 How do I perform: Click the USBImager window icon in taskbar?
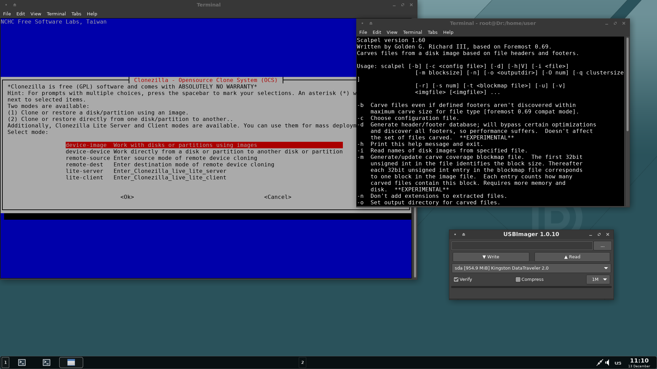click(x=71, y=363)
